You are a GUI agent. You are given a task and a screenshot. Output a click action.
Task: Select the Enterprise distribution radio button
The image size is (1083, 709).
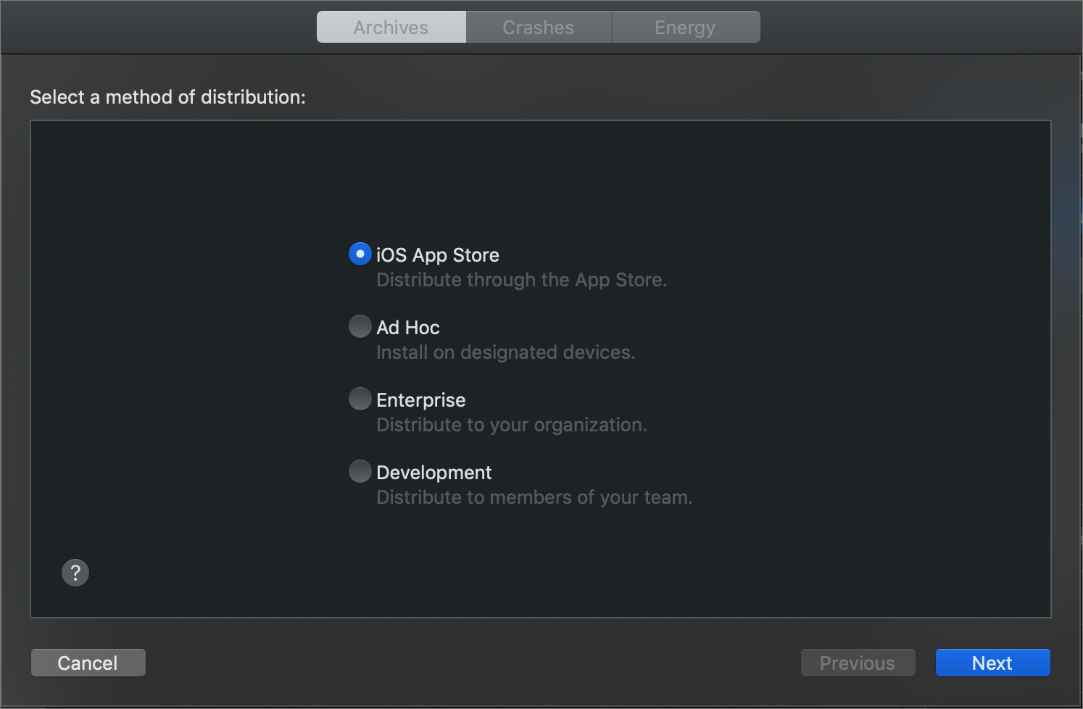[360, 399]
